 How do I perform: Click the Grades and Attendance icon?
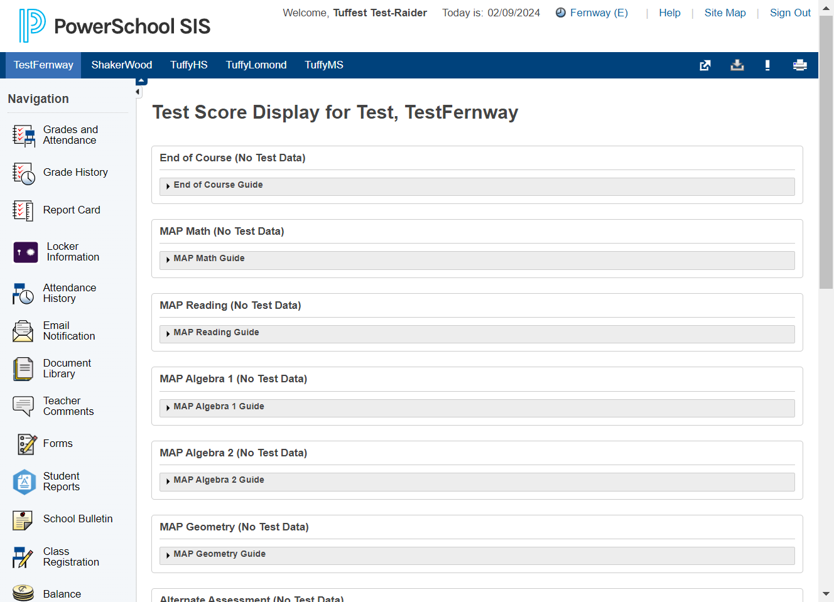(24, 136)
